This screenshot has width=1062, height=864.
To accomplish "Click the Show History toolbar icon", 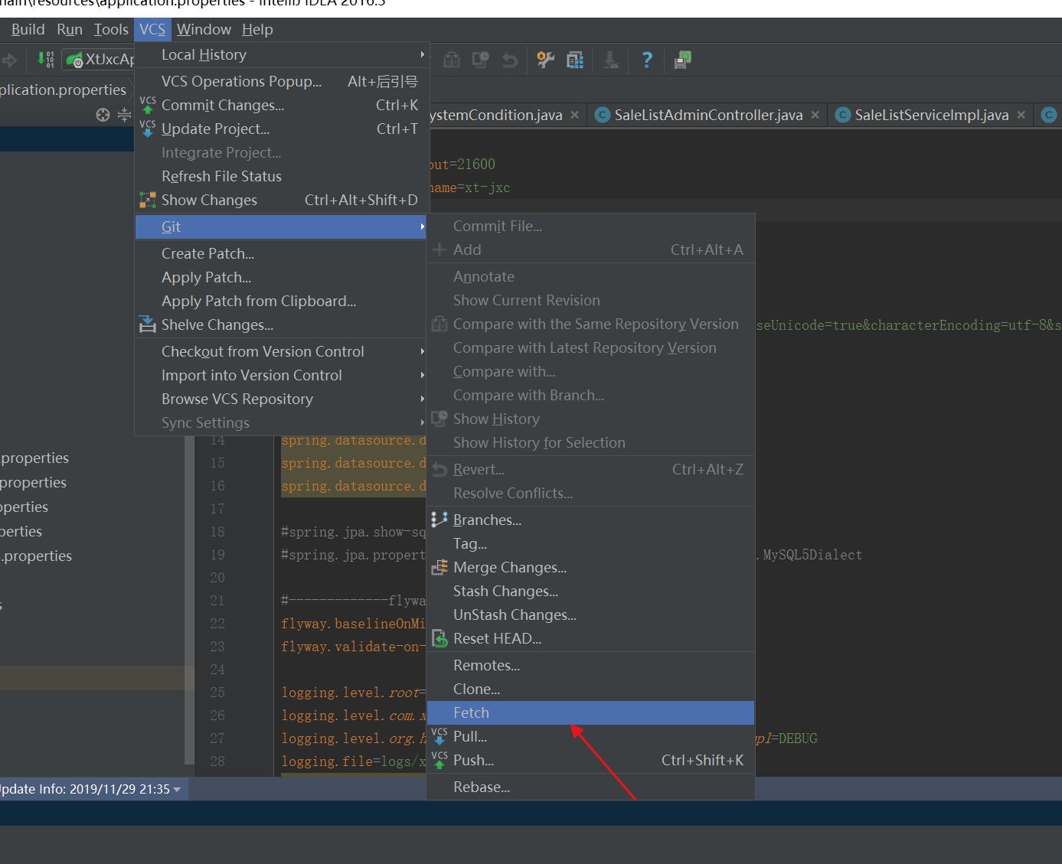I will [x=481, y=60].
